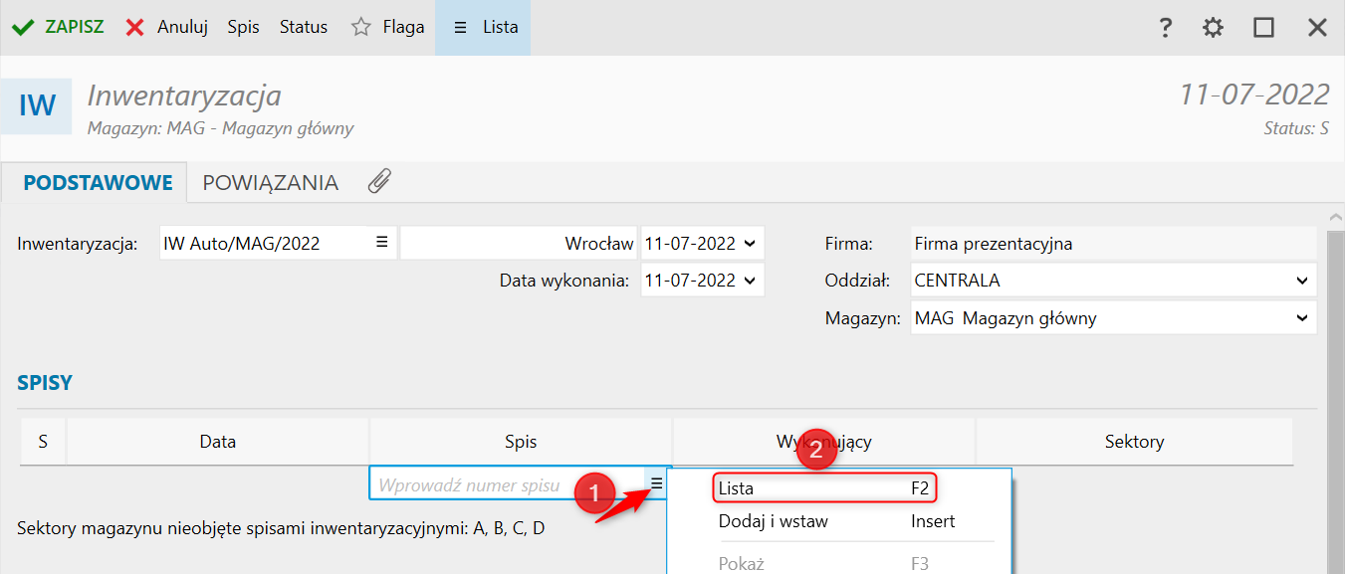The width and height of the screenshot is (1345, 574).
Task: Toggle the Flaga star icon
Action: click(x=361, y=27)
